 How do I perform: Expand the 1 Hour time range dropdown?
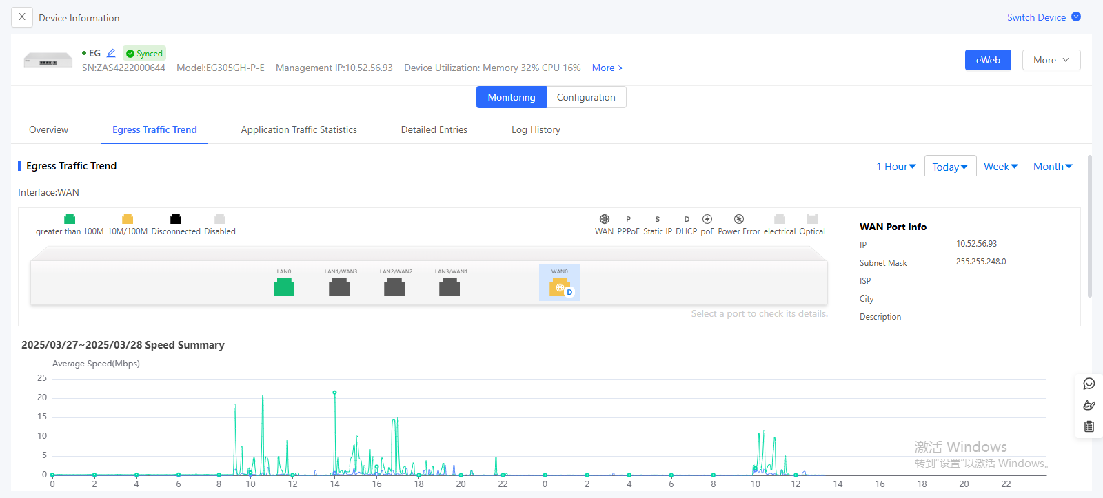(895, 167)
